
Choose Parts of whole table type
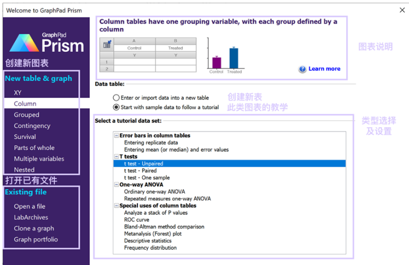coord(34,148)
